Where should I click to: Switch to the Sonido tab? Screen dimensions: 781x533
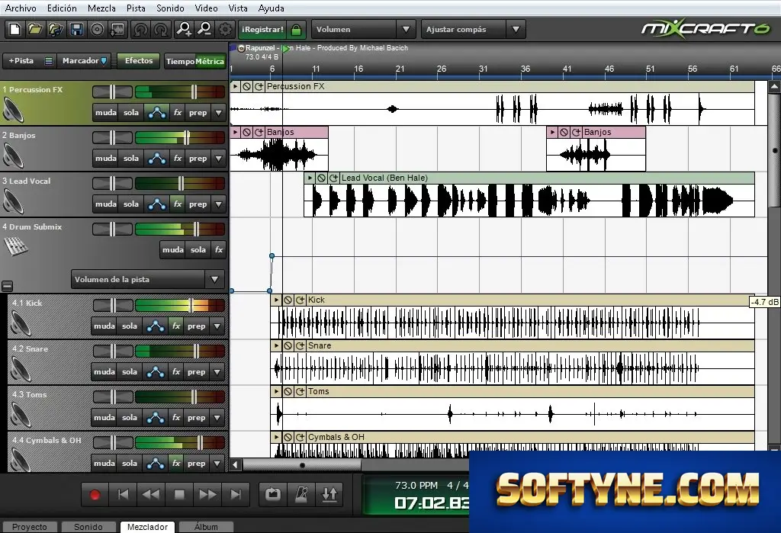88,527
